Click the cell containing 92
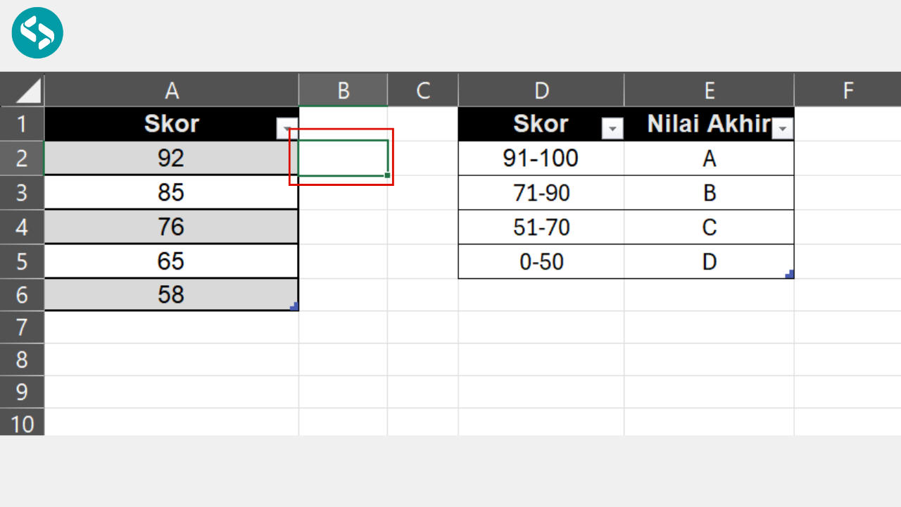 pos(171,158)
